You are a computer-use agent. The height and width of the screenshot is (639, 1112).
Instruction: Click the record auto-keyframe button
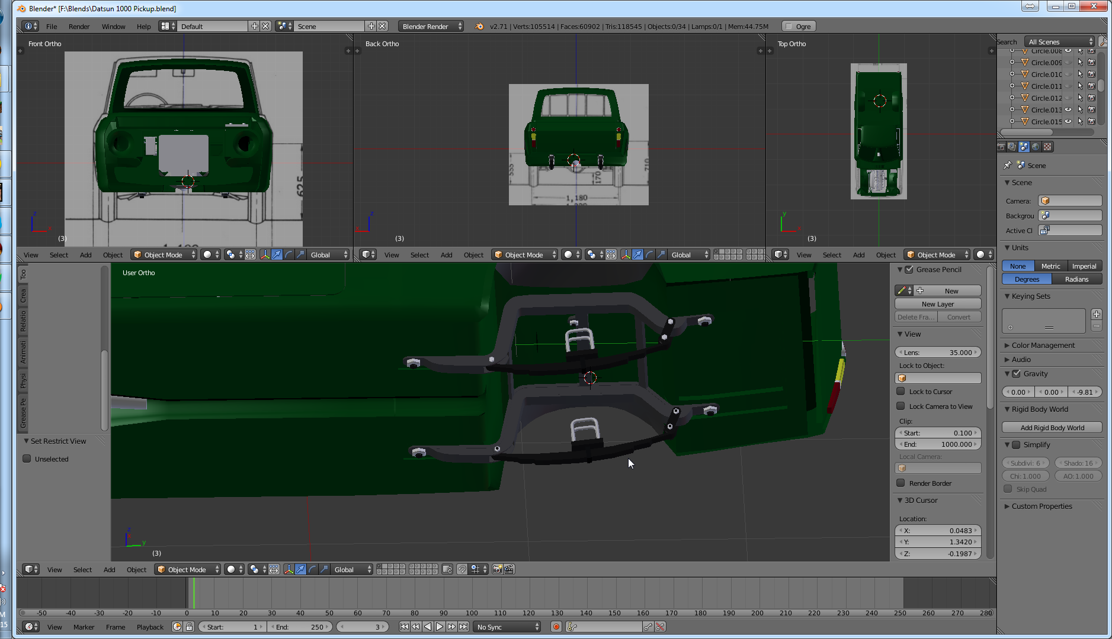[x=556, y=627]
